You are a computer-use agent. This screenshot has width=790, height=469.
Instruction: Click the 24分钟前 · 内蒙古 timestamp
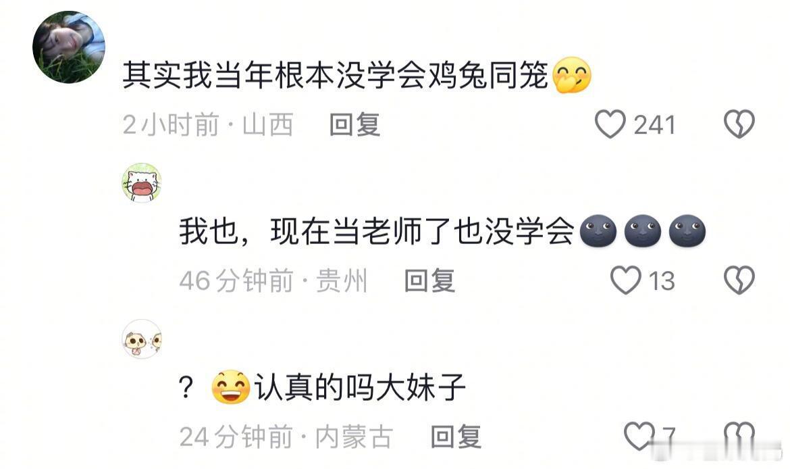tap(286, 437)
